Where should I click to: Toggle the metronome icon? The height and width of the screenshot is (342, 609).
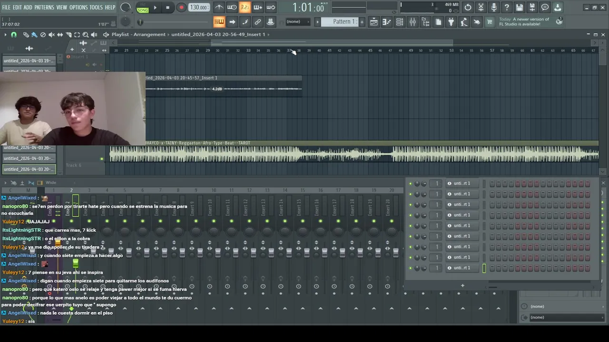pyautogui.click(x=219, y=7)
